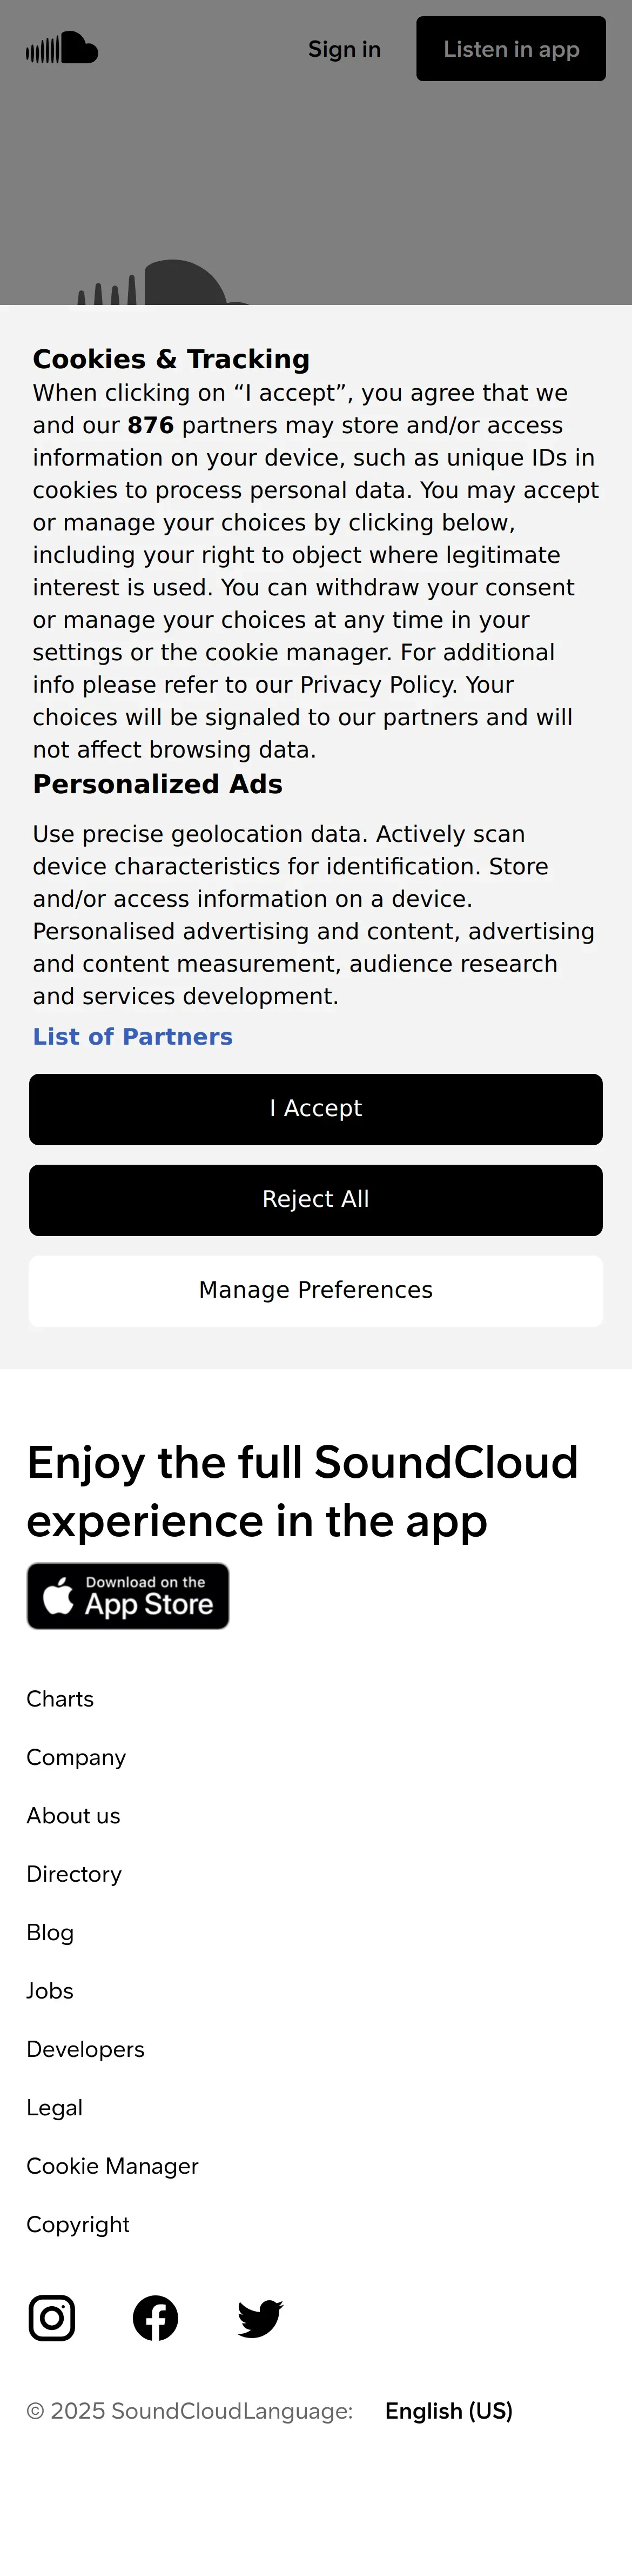Tap the Download on the App Store badge
Viewport: 632px width, 2576px height.
[x=128, y=1596]
